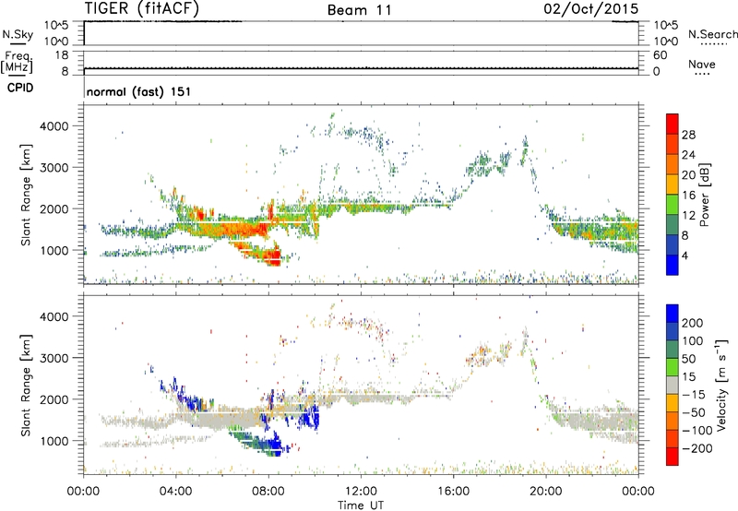Click the N.Search legend label
Image resolution: width=738 pixels, height=511 pixels.
point(712,34)
